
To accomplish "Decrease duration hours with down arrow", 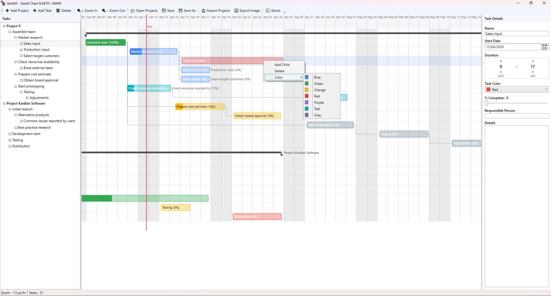I will click(533, 72).
